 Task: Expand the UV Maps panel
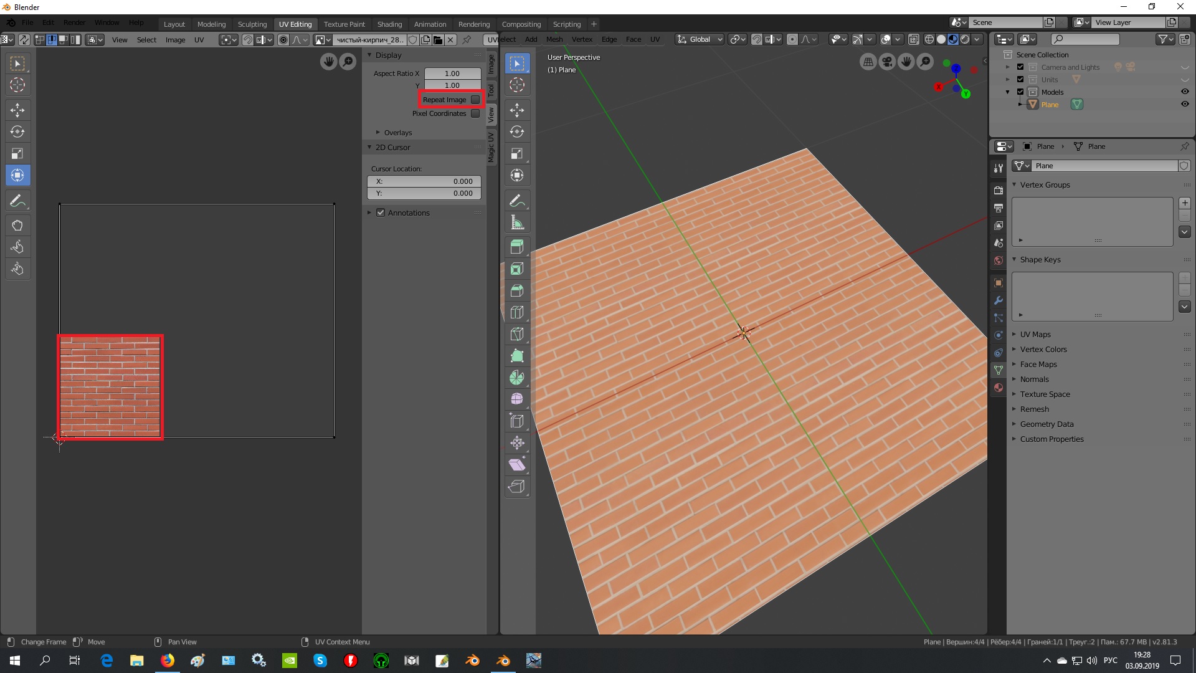[1035, 335]
